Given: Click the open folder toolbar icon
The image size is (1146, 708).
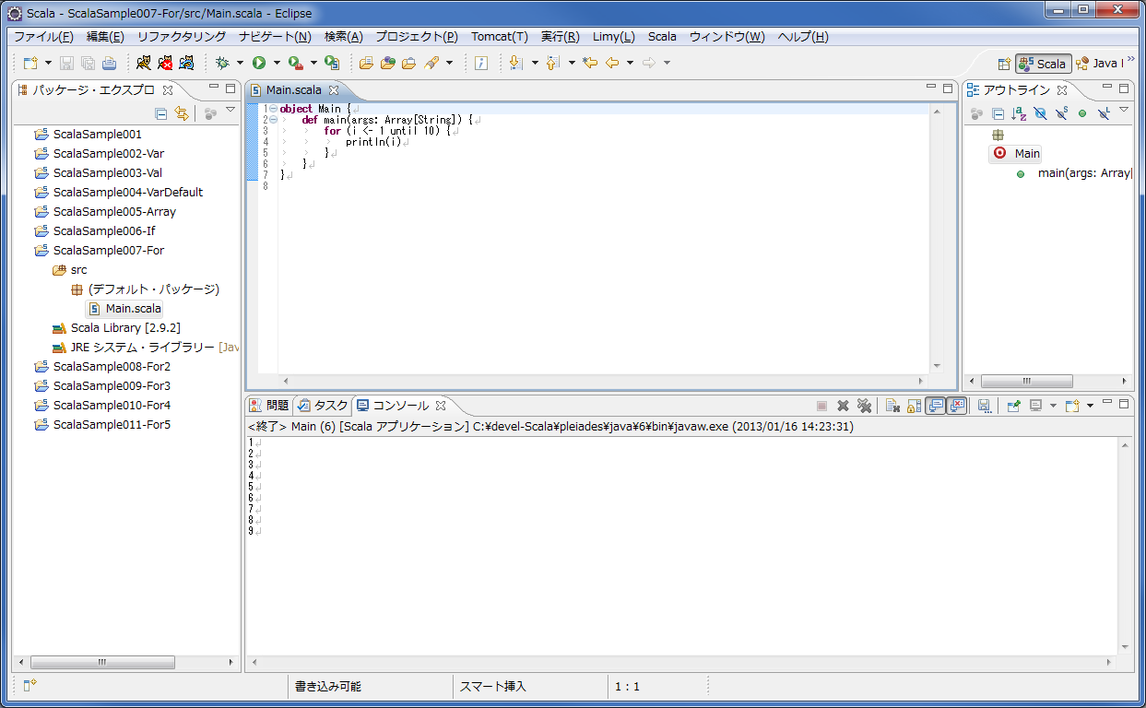Looking at the screenshot, I should click(366, 63).
